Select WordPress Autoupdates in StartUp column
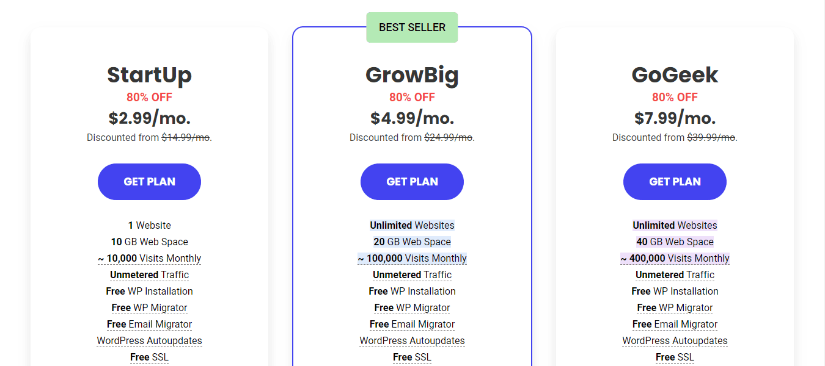Image resolution: width=825 pixels, height=366 pixels. coord(149,341)
